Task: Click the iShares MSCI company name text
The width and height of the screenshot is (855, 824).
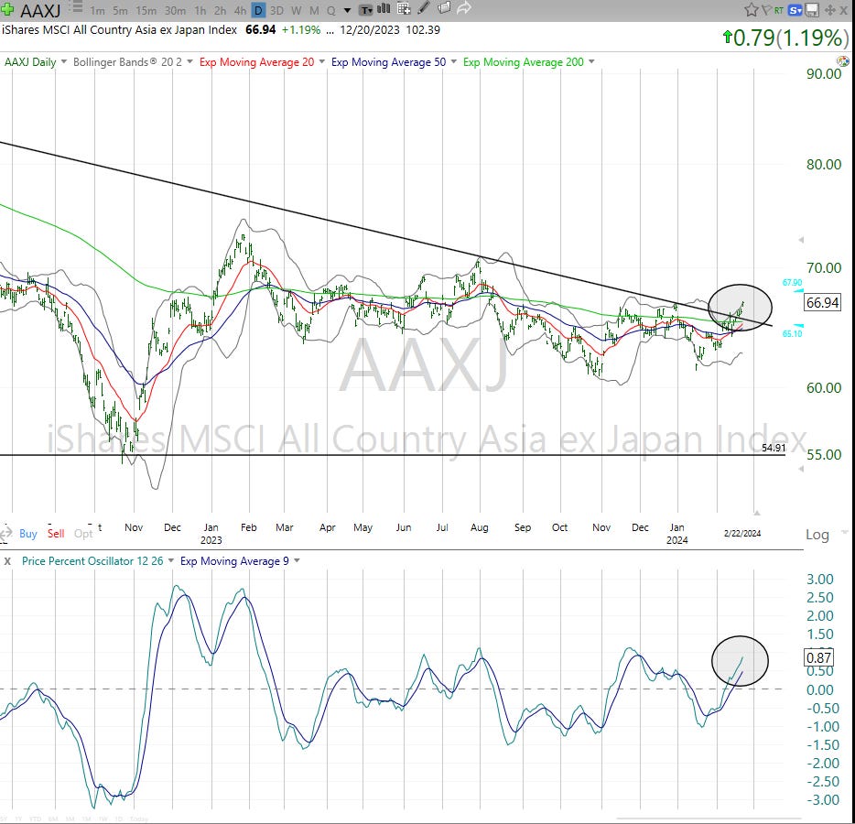Action: pyautogui.click(x=119, y=30)
